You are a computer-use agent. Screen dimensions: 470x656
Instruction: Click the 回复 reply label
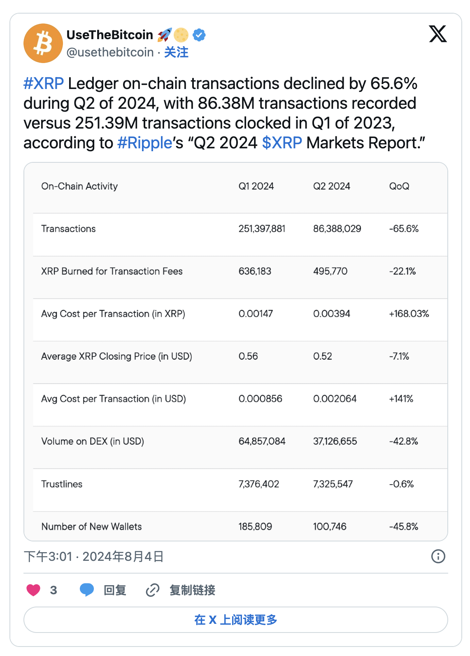tap(115, 590)
